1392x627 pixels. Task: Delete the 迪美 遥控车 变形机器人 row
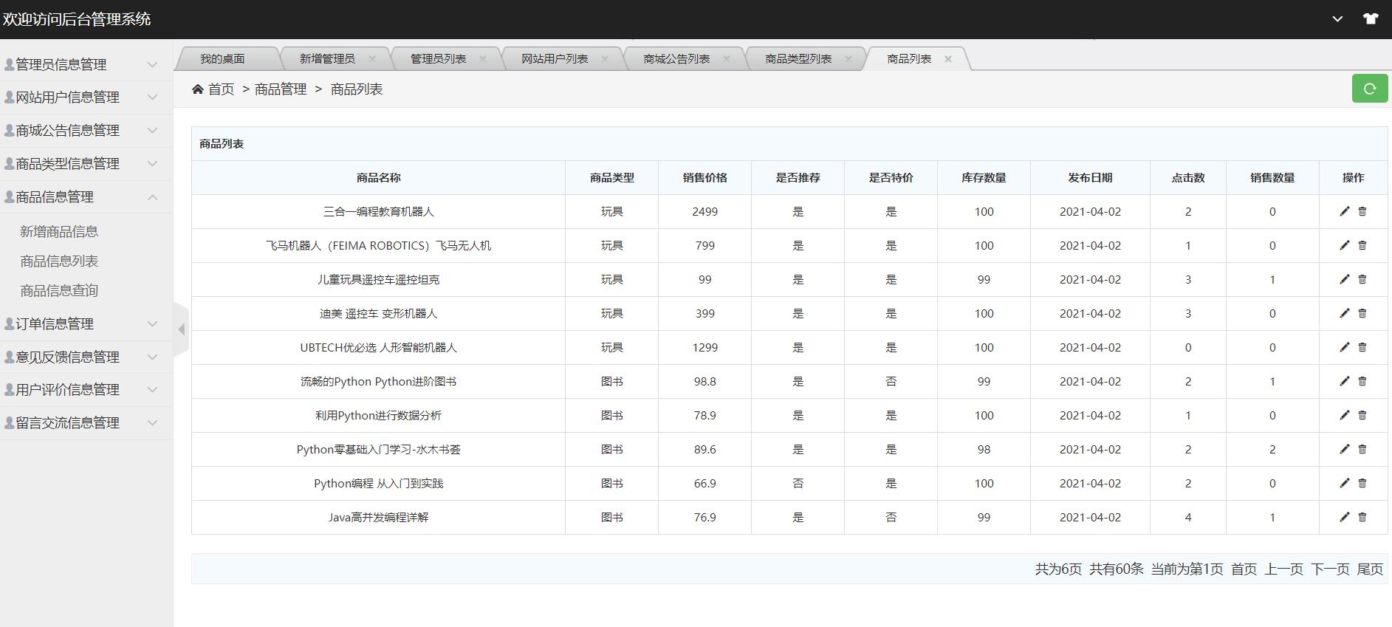(x=1362, y=313)
